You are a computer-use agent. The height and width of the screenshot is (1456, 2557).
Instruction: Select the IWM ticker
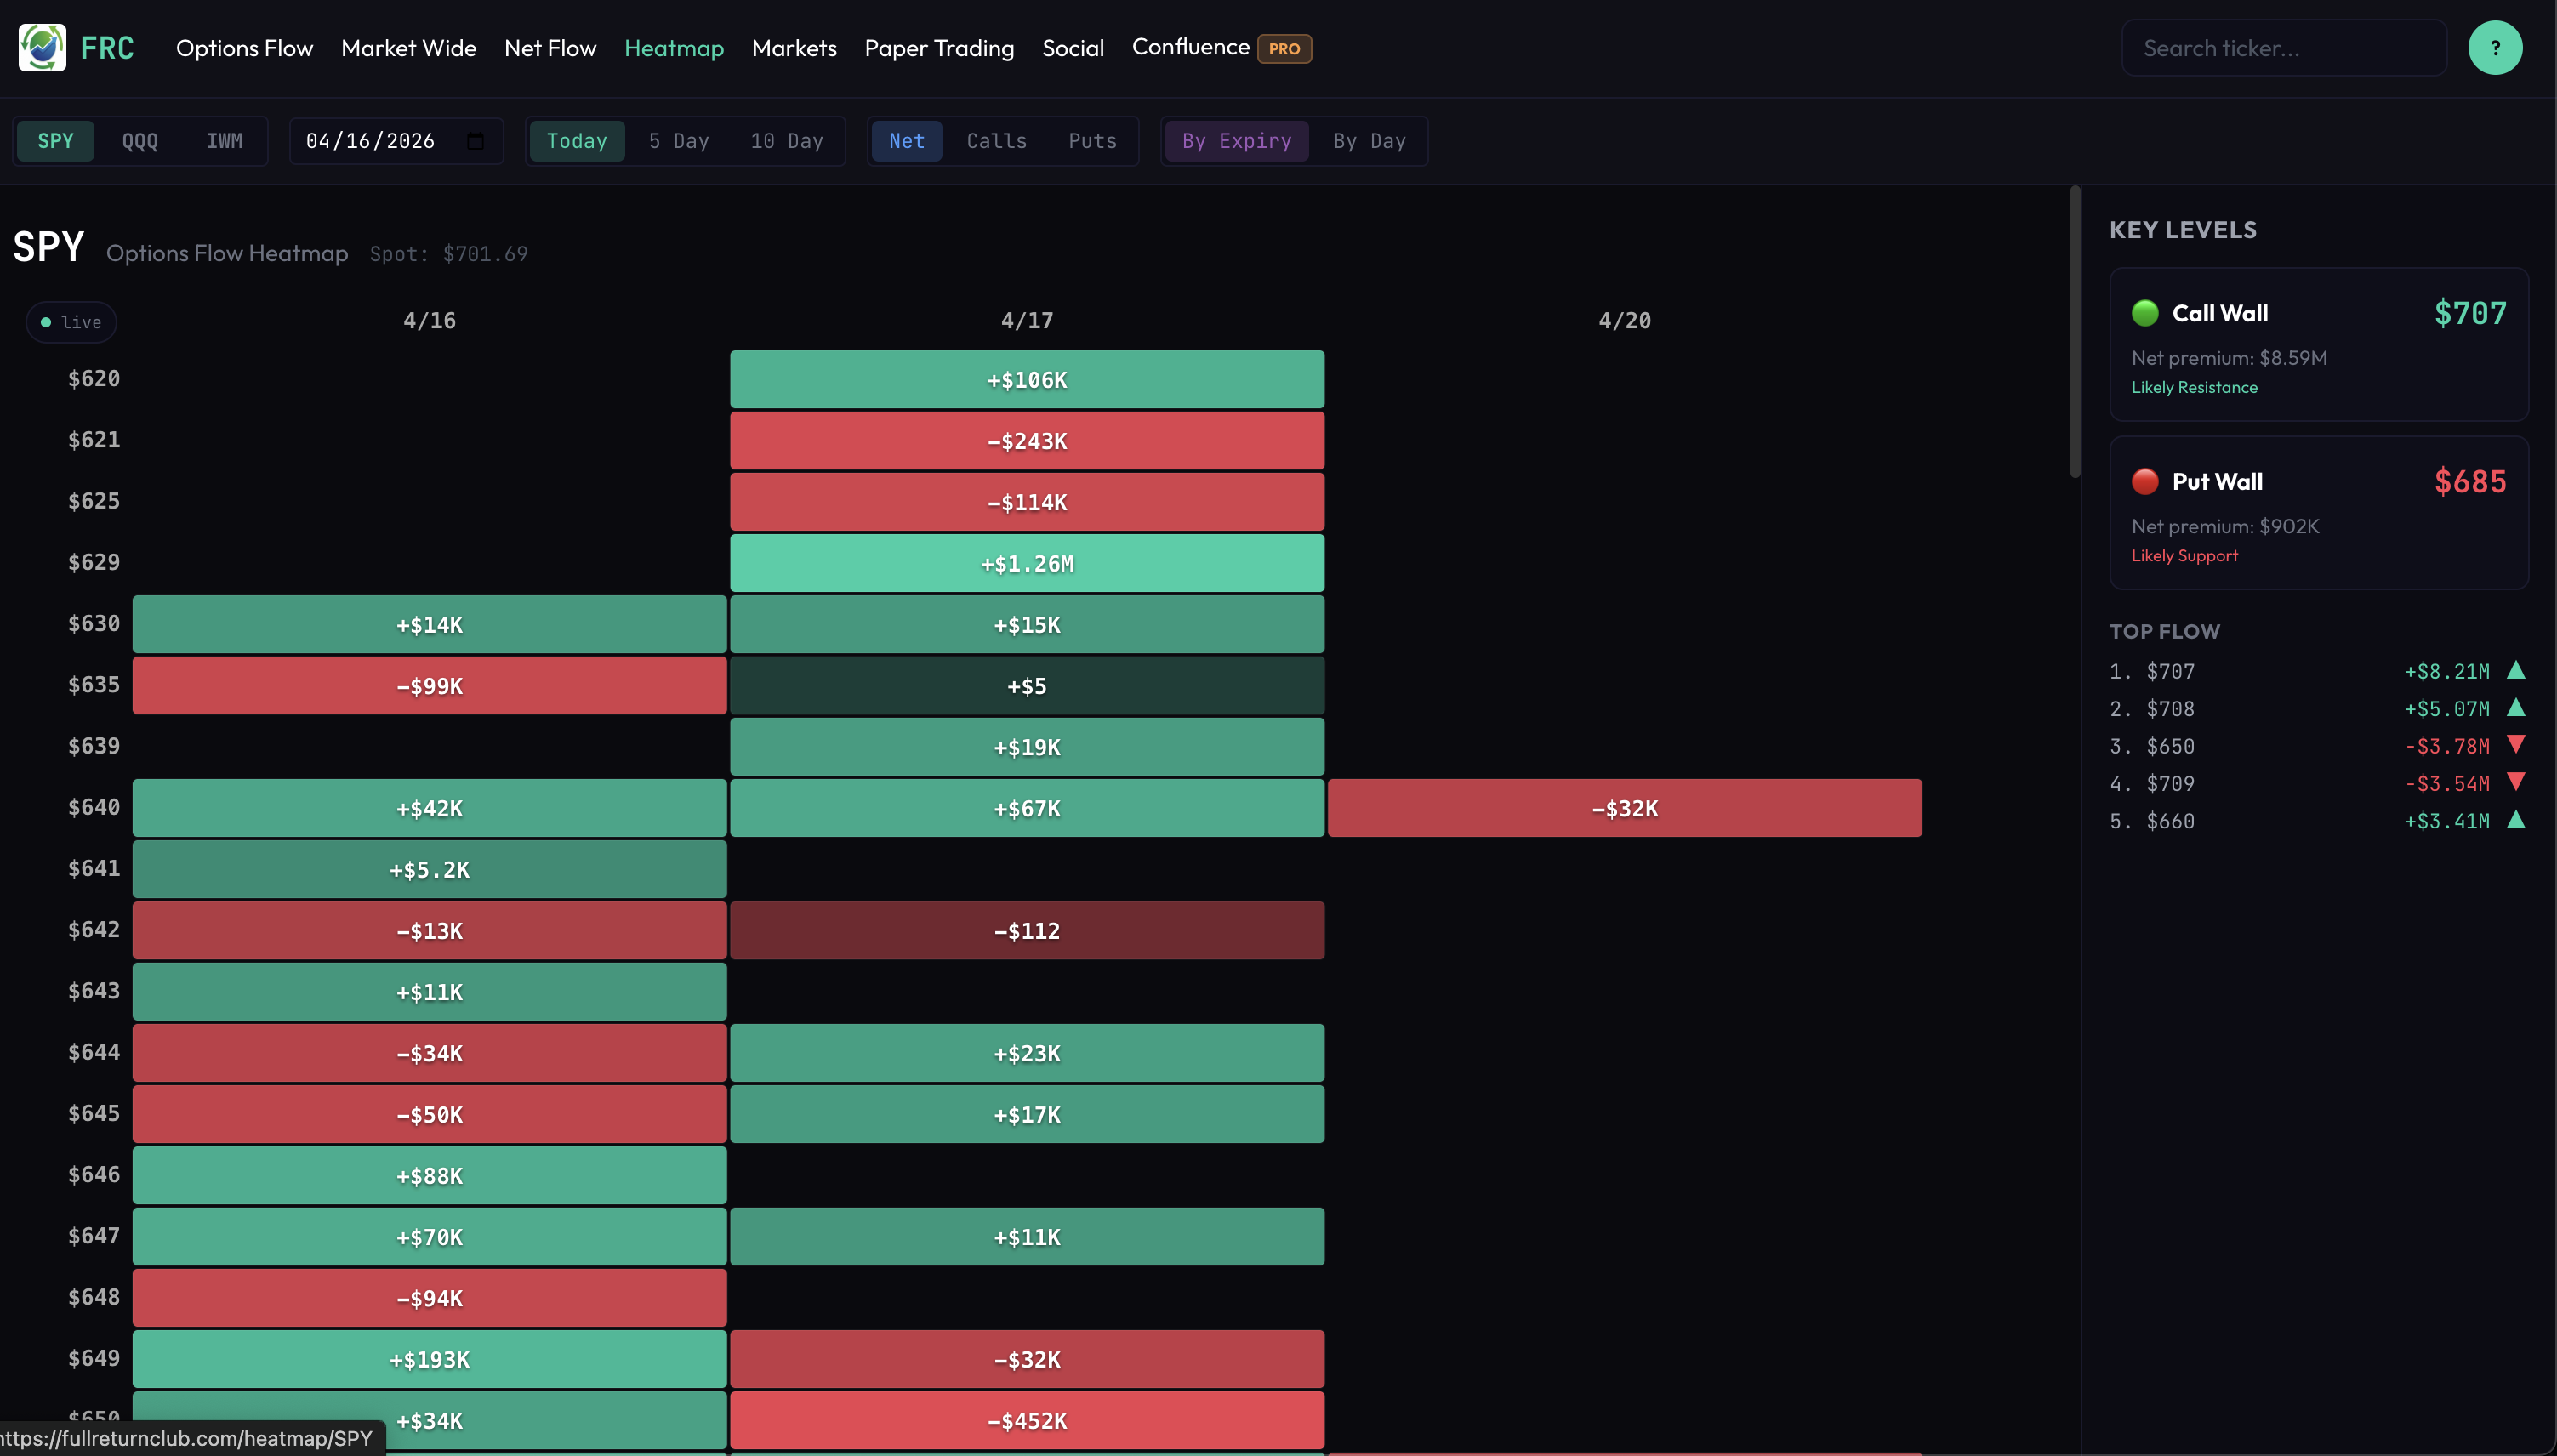(x=225, y=141)
